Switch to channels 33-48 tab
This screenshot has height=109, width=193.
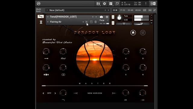tap(130, 10)
